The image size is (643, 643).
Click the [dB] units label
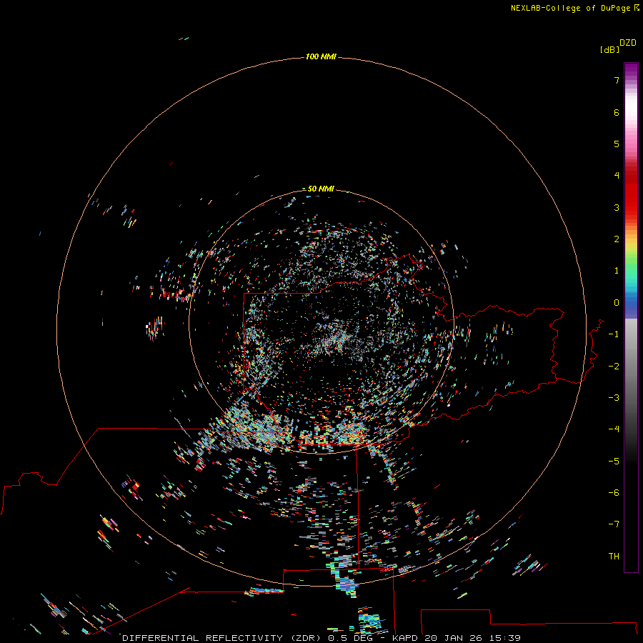(610, 49)
